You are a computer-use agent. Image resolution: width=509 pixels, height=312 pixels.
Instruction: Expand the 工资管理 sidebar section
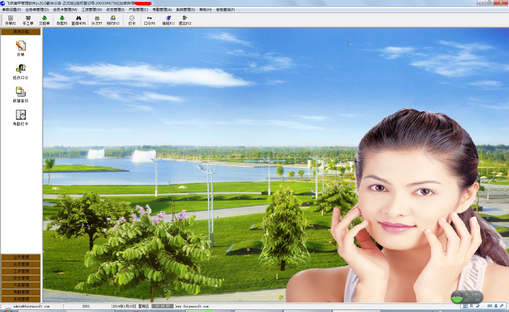(21, 271)
